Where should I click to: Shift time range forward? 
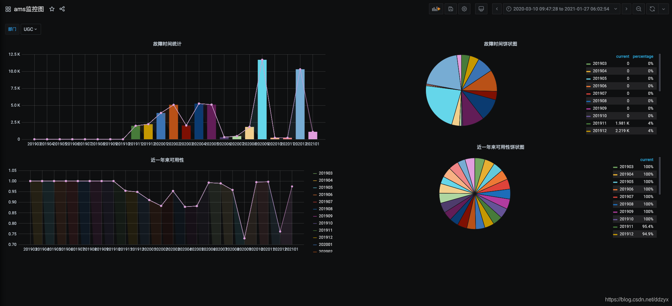(627, 9)
